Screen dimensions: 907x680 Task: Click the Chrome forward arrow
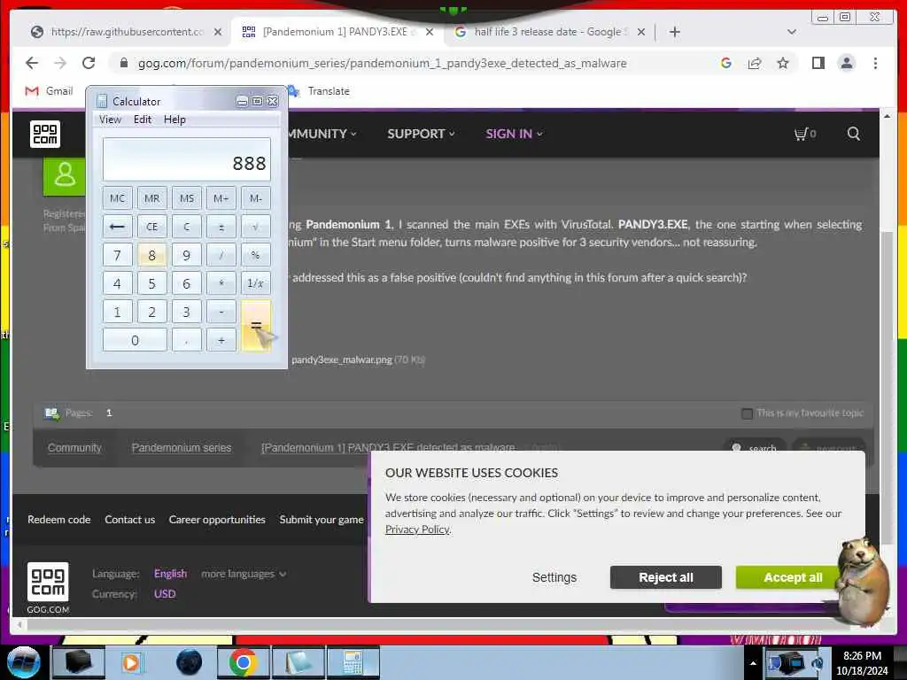click(x=60, y=63)
